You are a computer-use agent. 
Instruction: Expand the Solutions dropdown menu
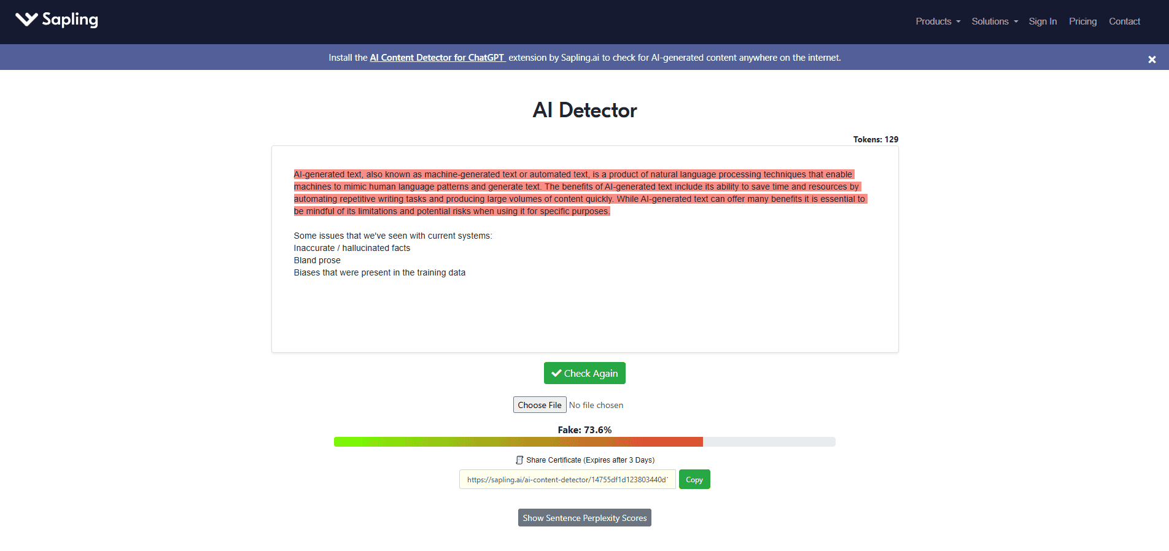(995, 21)
